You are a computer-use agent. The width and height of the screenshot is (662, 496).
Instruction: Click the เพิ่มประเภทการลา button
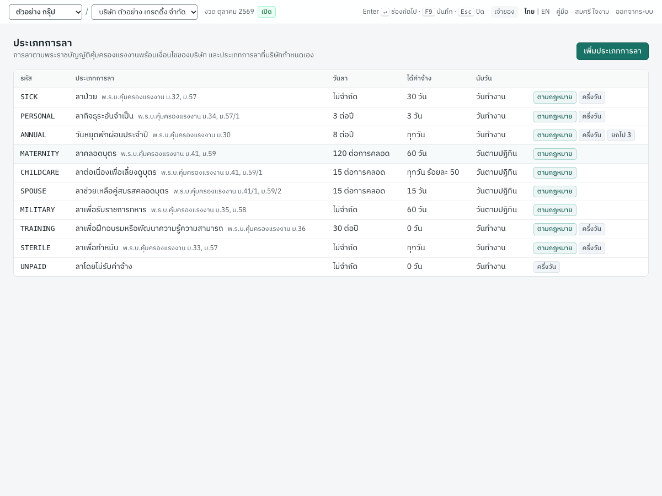coord(612,51)
